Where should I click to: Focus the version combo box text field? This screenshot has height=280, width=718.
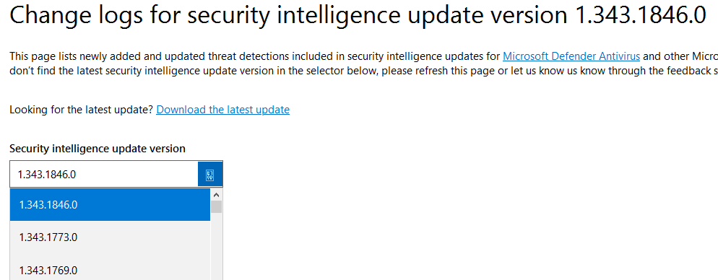(x=104, y=175)
